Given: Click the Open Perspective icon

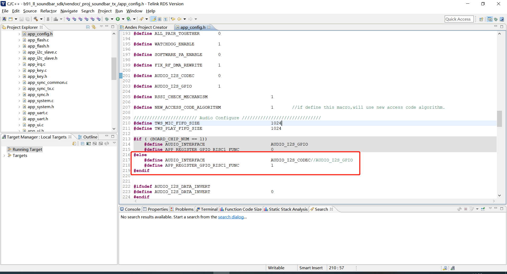Looking at the screenshot, I should [x=481, y=19].
